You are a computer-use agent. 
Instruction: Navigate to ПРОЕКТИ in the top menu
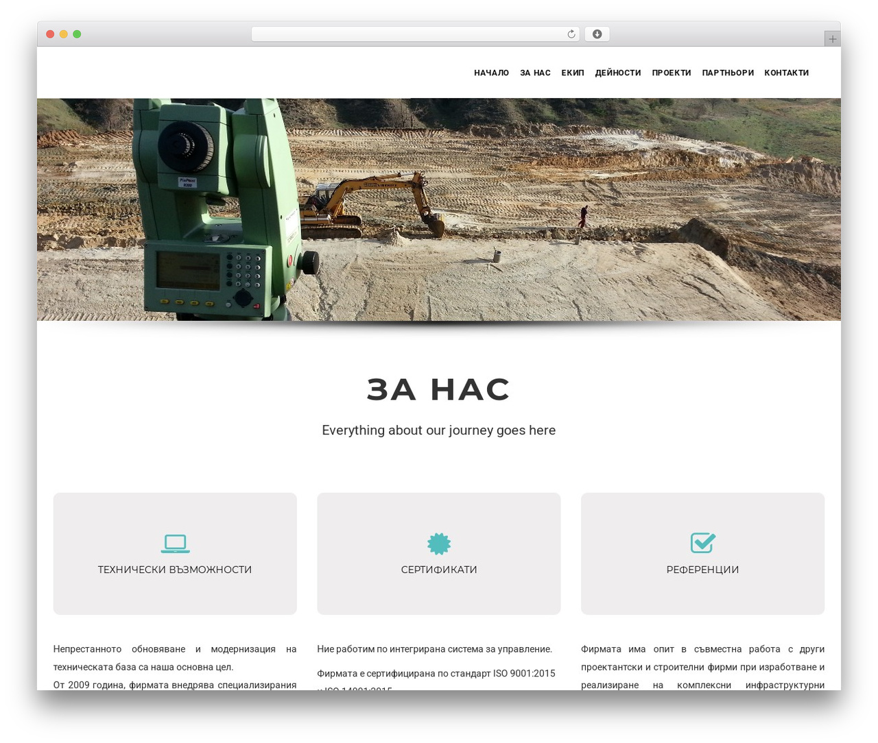point(672,73)
